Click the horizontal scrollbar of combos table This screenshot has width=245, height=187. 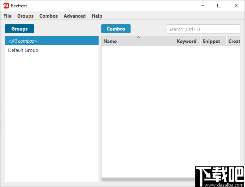coord(149,180)
